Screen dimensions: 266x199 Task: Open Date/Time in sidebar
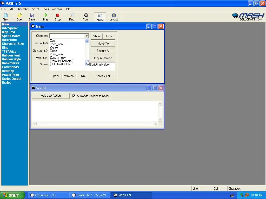coord(9,40)
